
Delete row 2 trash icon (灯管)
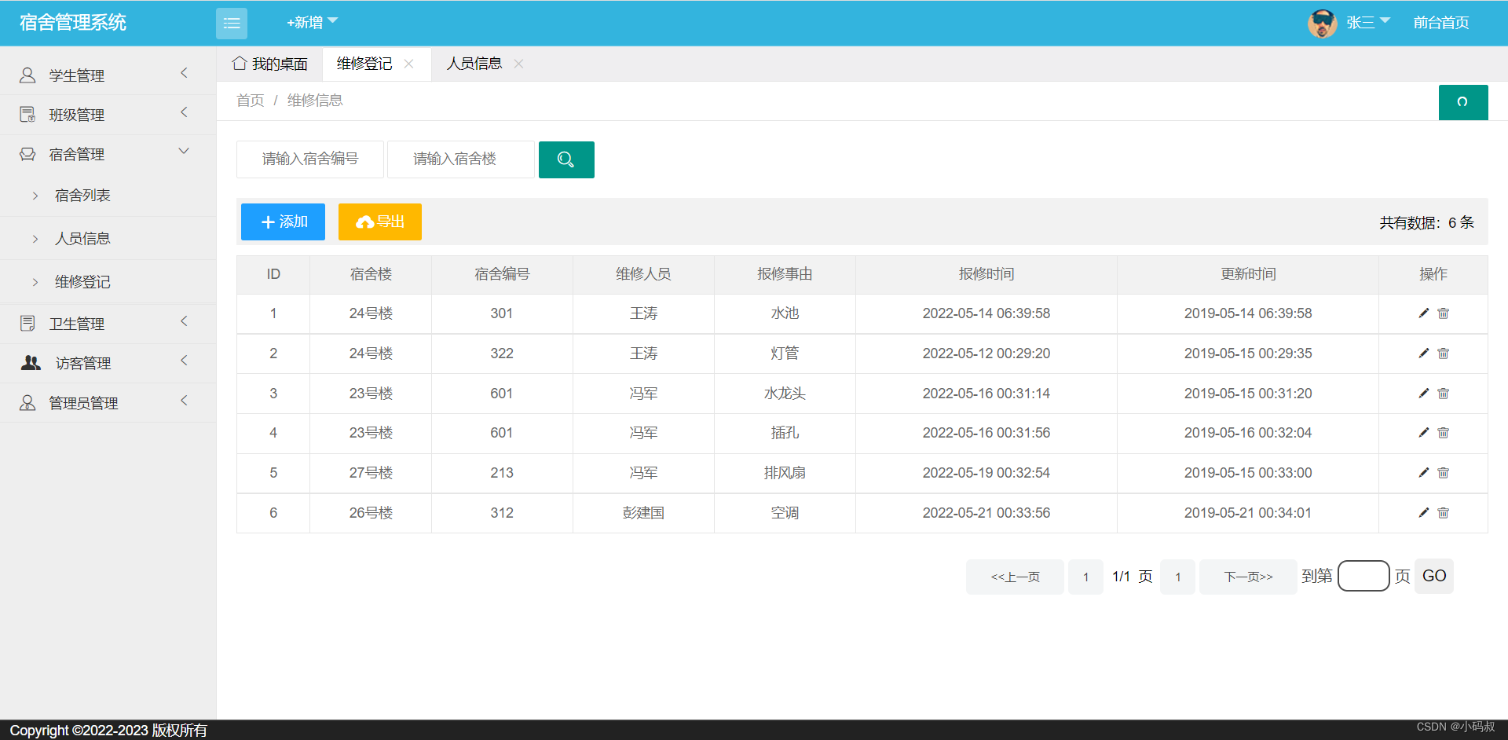pyautogui.click(x=1443, y=354)
